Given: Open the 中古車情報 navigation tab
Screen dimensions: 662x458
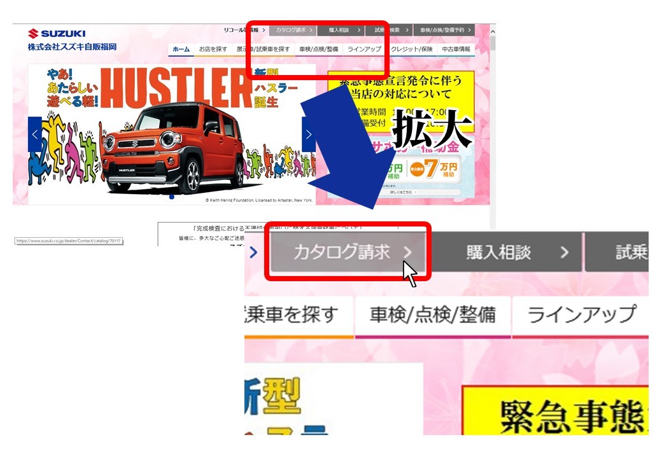Looking at the screenshot, I should point(456,50).
